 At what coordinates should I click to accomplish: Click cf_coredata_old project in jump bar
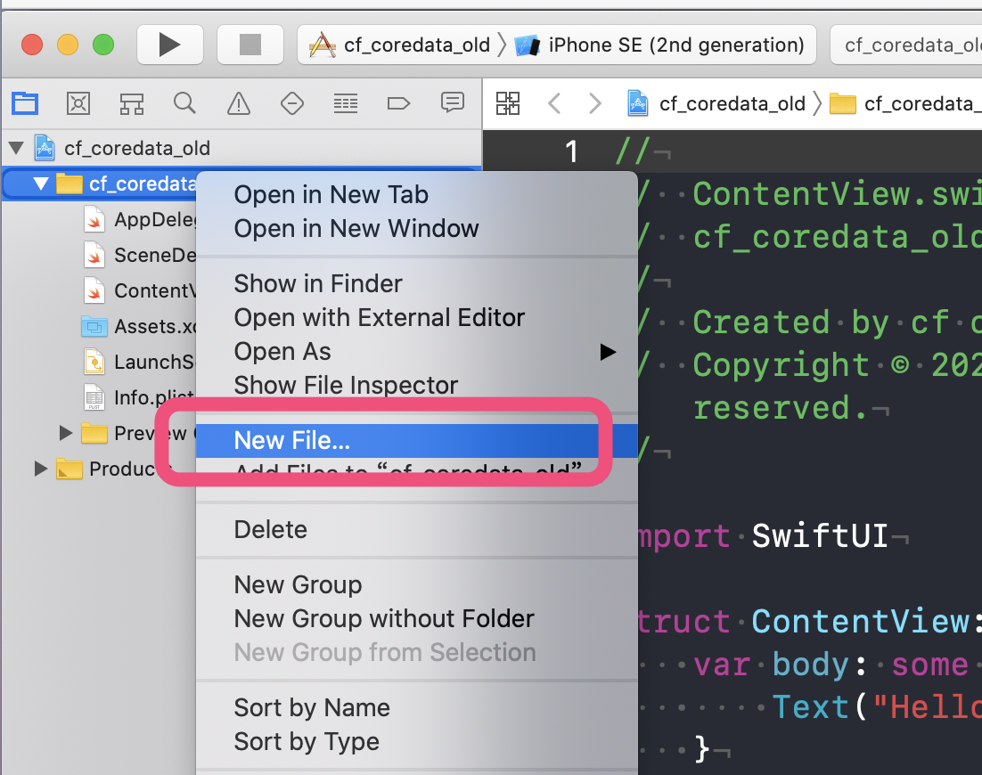716,103
